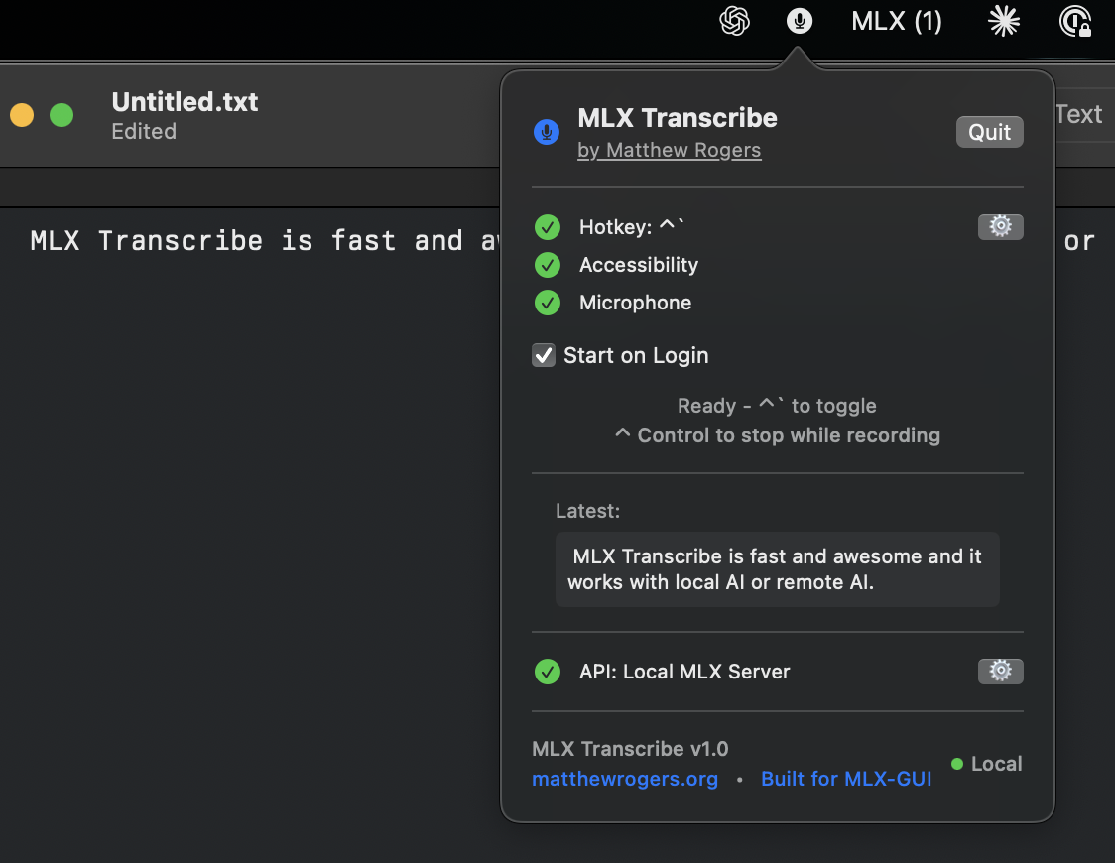Click the Hotkey status checkmark

pyautogui.click(x=547, y=227)
